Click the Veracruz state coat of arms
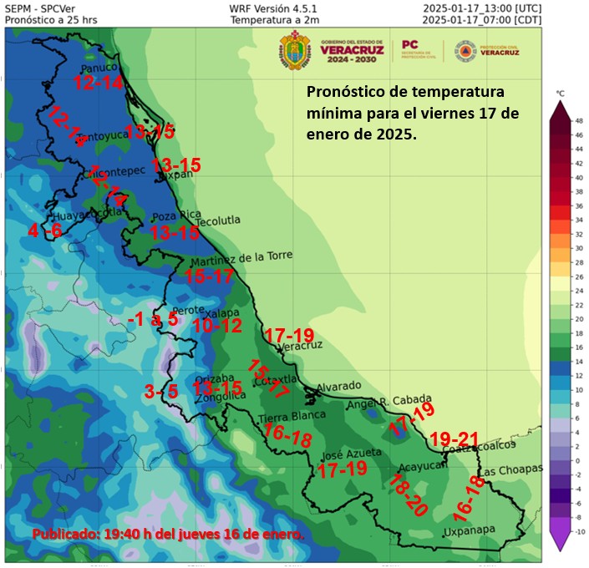589x568 pixels. pyautogui.click(x=295, y=50)
